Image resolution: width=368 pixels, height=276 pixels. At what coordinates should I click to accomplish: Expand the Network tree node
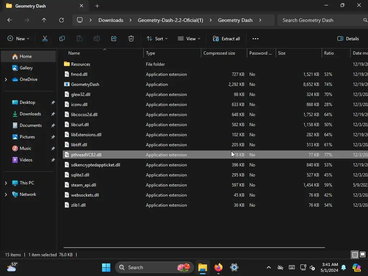coord(6,194)
